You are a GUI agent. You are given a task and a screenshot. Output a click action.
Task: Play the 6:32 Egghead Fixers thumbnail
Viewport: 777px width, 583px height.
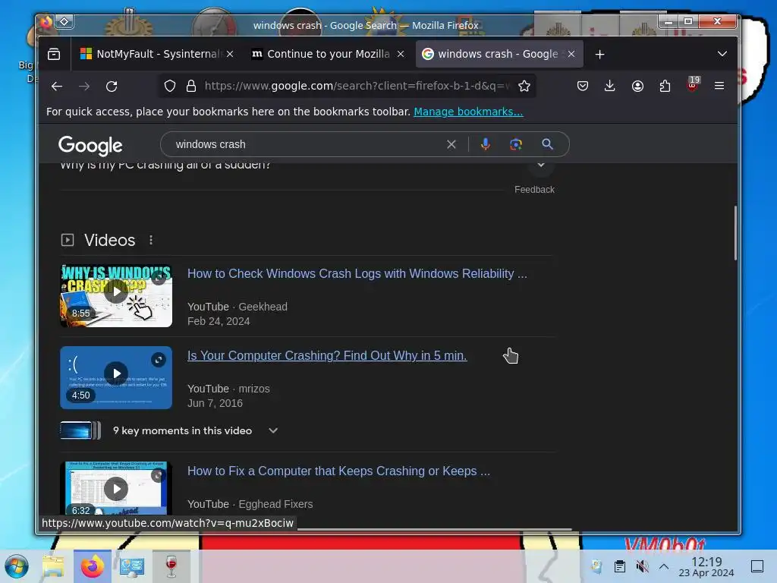coord(116,488)
